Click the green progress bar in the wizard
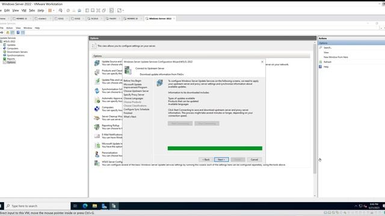Screen dimensions: 385x216 pos(215,148)
